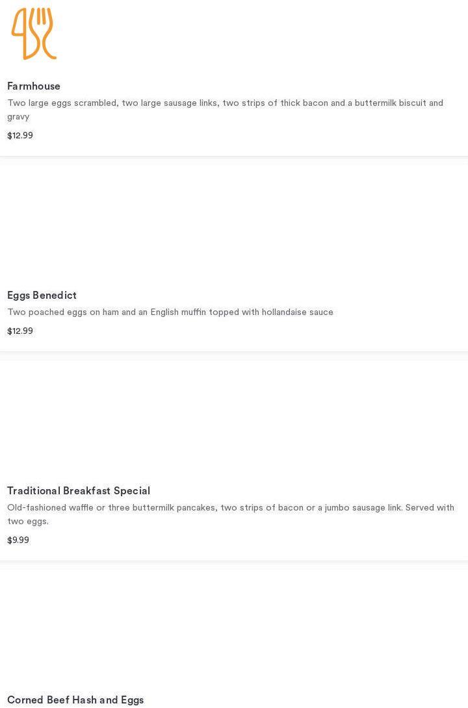
Task: Open the Corned Beef Hash and Eggs title
Action: click(75, 700)
